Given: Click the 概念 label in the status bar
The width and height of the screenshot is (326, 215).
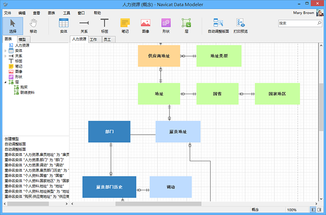Looking at the screenshot, I should [255, 209].
